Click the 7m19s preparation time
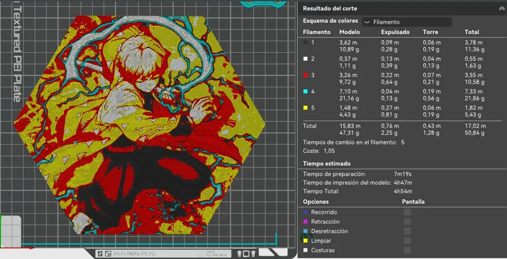 403,174
